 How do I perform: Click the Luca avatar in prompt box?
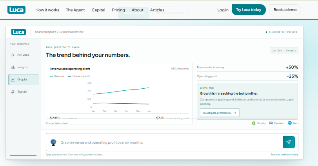tap(54, 142)
